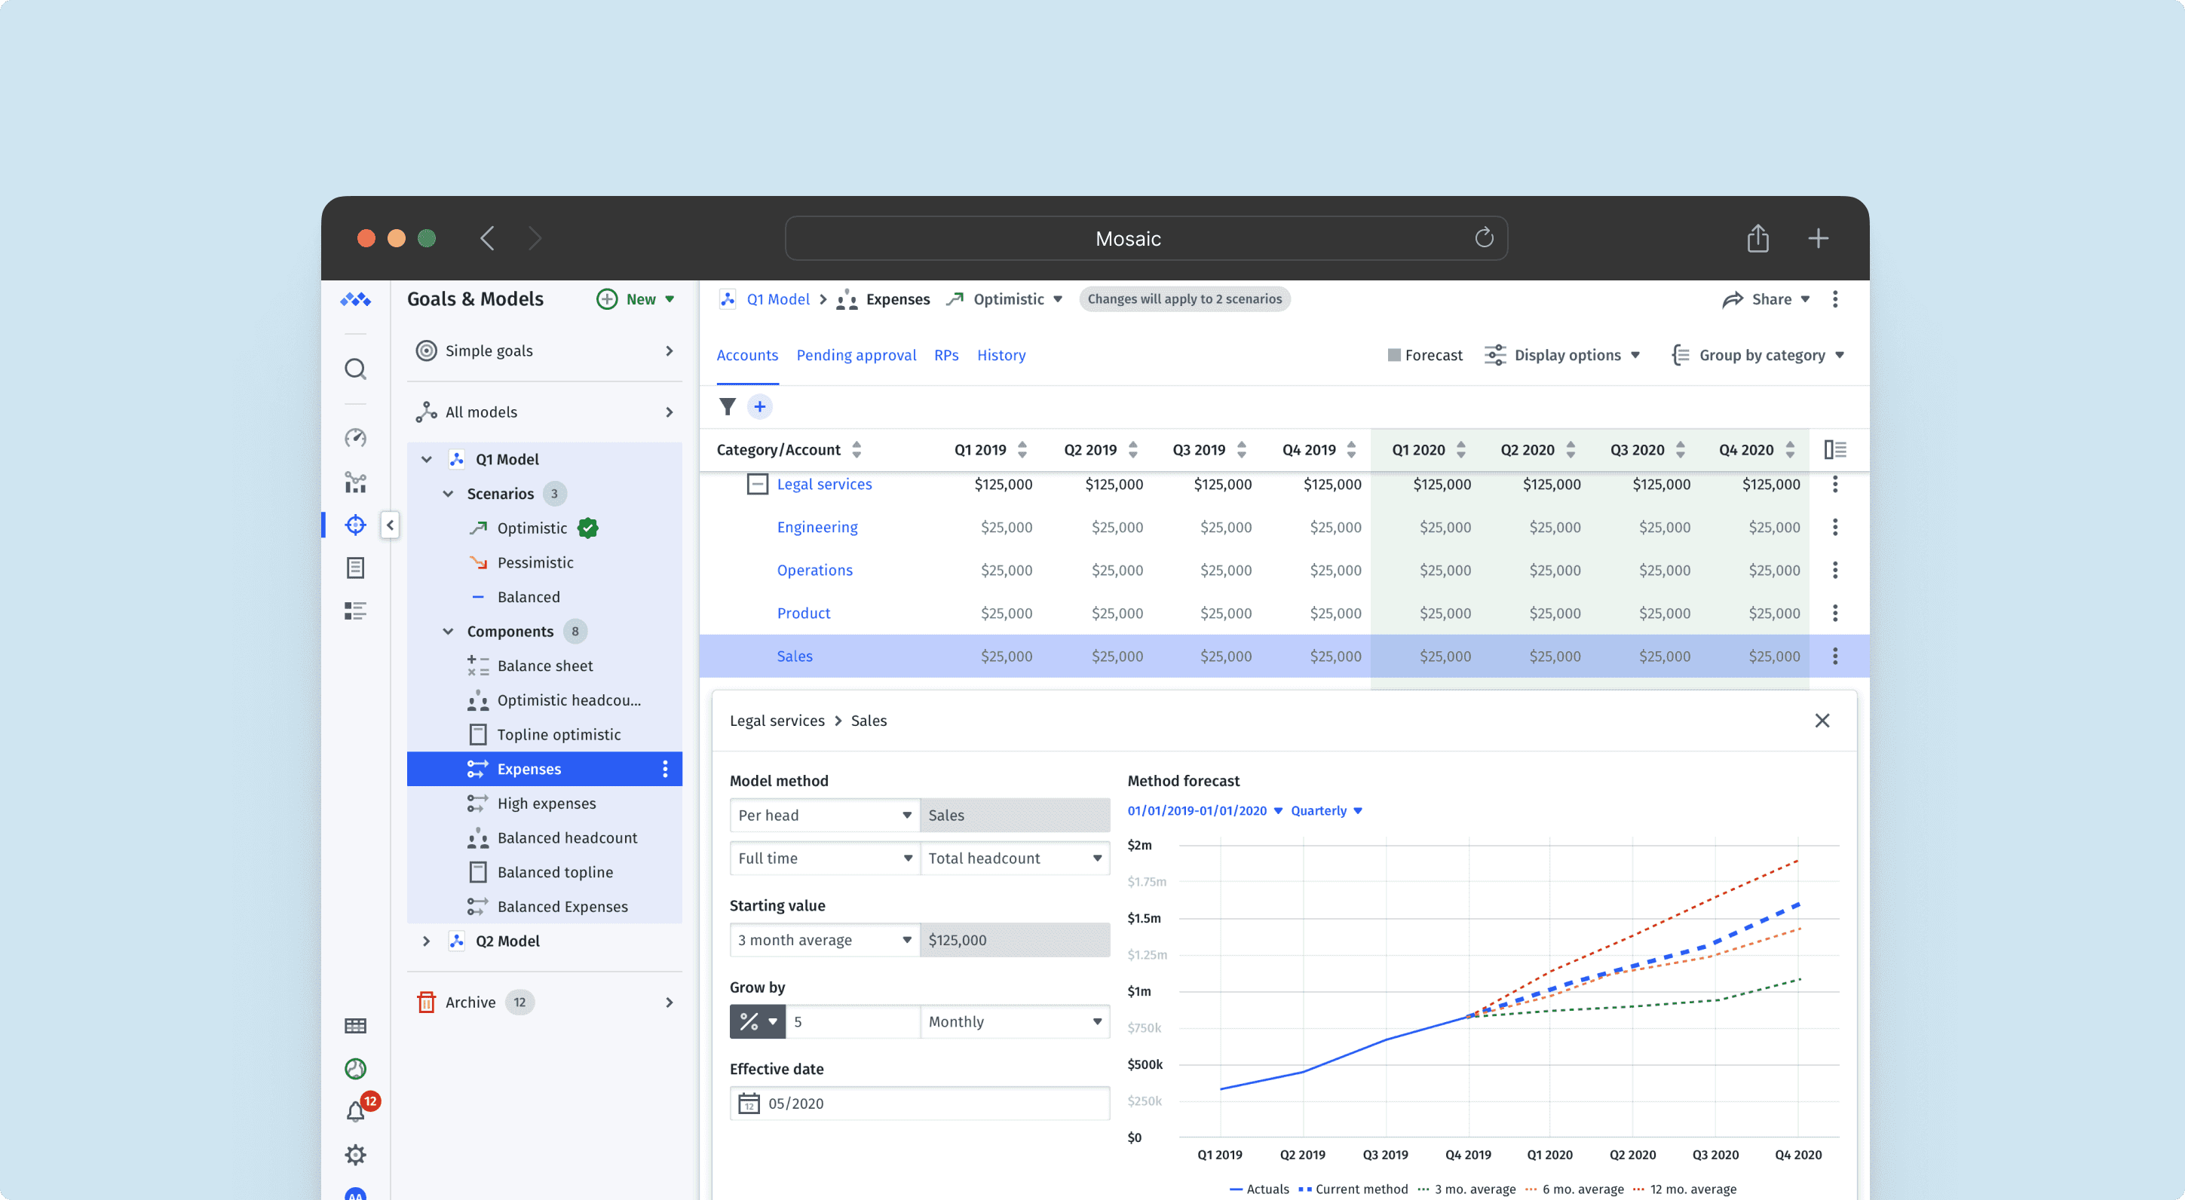The width and height of the screenshot is (2185, 1200).
Task: Collapse the Q1 Model tree node
Action: (x=427, y=459)
